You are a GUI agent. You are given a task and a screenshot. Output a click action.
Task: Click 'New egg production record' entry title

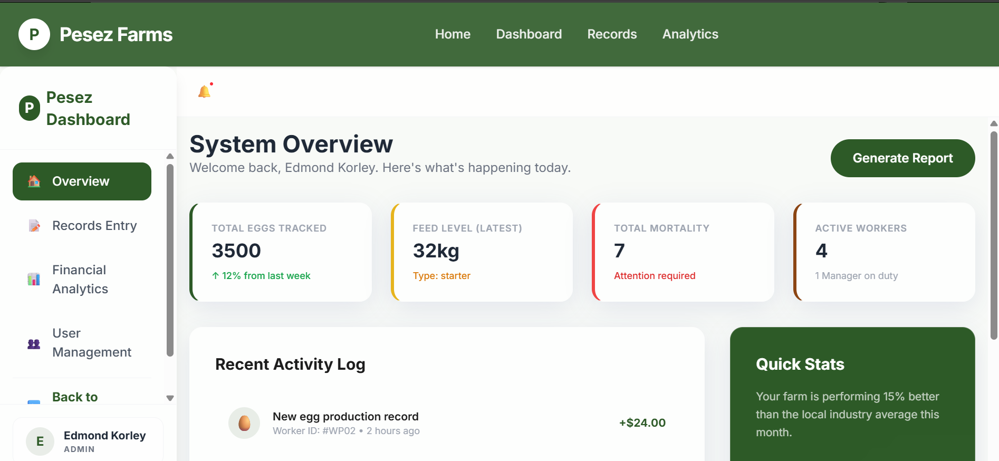click(345, 417)
